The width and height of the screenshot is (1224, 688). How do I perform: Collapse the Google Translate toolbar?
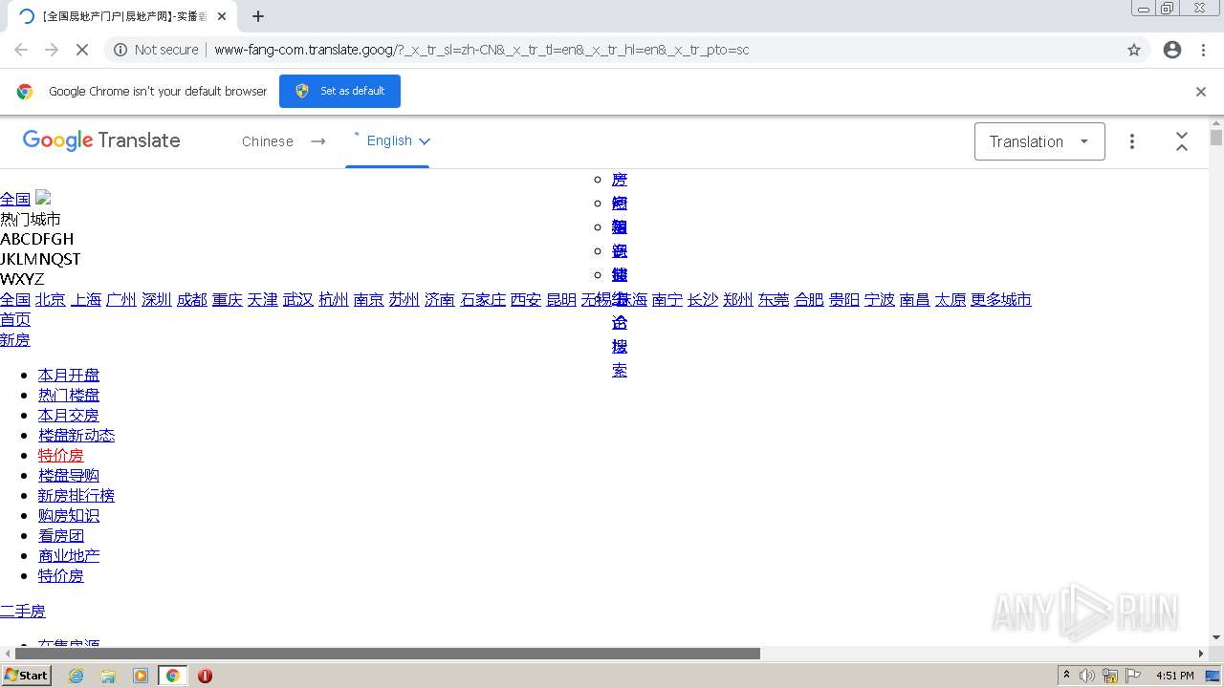click(x=1182, y=141)
